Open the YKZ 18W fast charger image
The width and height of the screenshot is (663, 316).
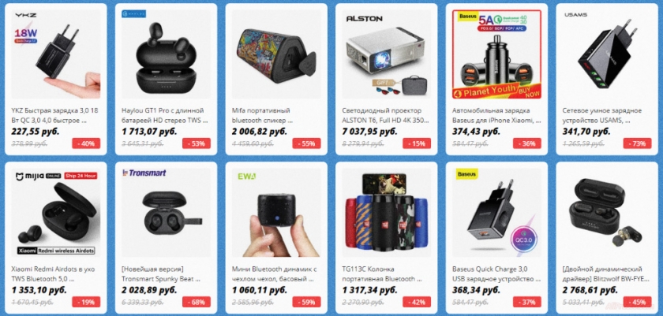[56, 54]
